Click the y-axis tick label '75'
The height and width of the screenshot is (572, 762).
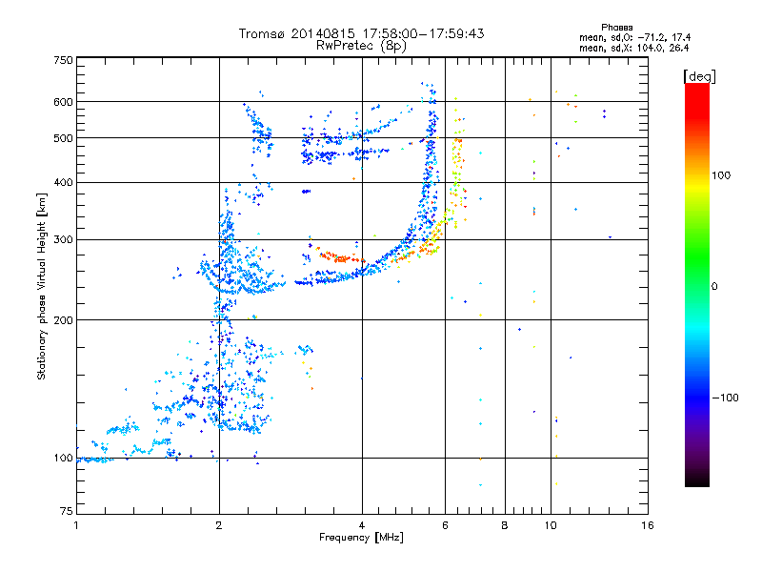pyautogui.click(x=67, y=511)
